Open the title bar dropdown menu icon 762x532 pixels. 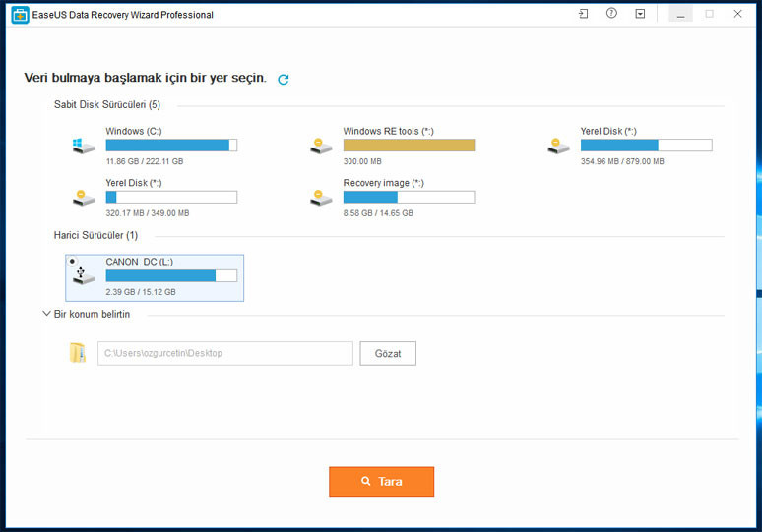pyautogui.click(x=640, y=14)
